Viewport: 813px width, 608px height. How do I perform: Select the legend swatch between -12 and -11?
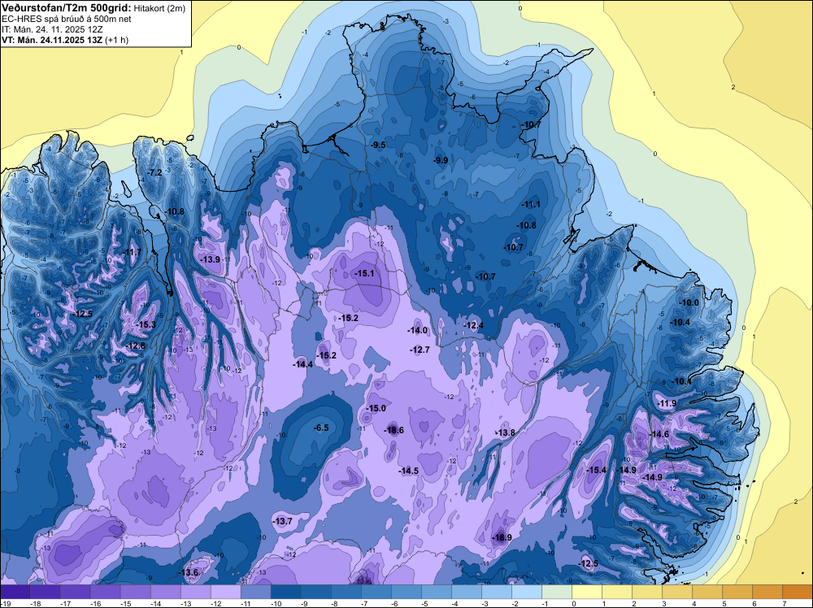[x=225, y=592]
